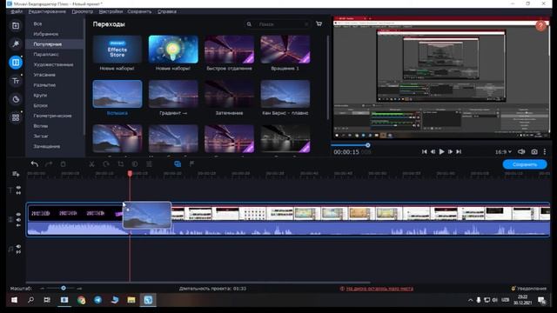The image size is (557, 313).
Task: Split clip with the scissors tool
Action: (x=91, y=164)
